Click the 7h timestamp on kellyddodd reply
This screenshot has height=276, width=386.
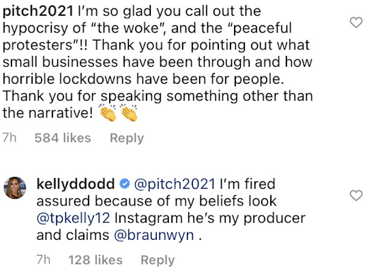coord(43,260)
